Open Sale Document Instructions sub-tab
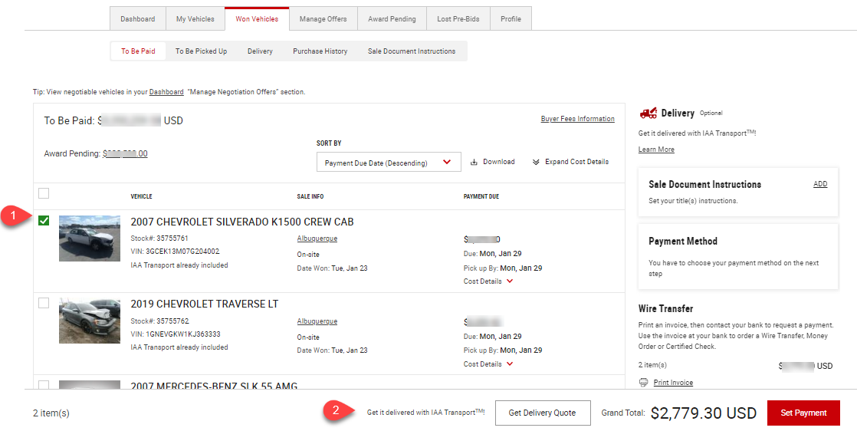Viewport: 857px width, 431px height. pyautogui.click(x=412, y=51)
